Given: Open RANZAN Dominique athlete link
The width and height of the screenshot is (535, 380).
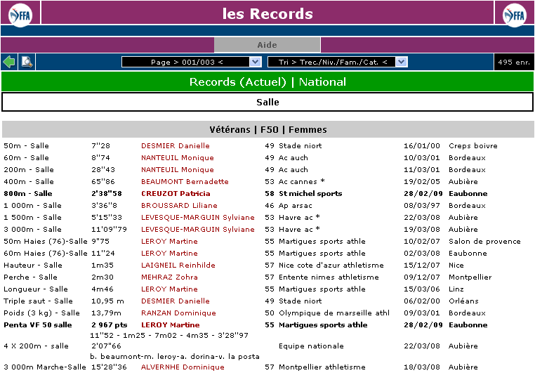Looking at the screenshot, I should [178, 313].
